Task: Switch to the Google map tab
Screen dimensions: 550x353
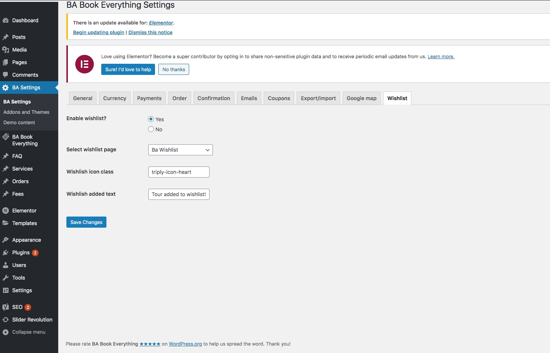Action: [361, 98]
